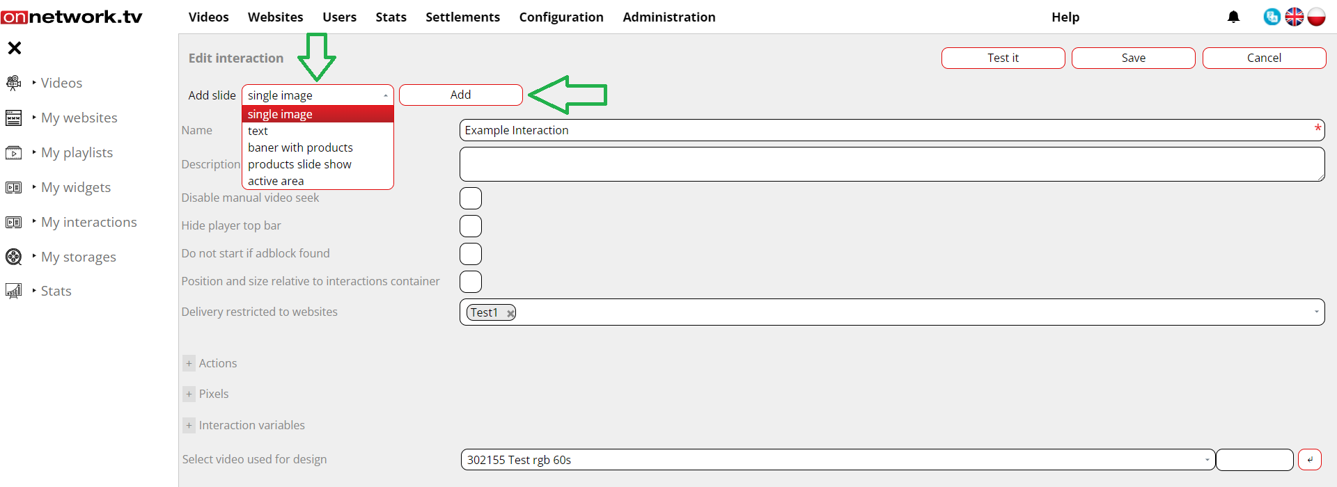Click the Videos camera icon in sidebar
The image size is (1337, 487).
point(13,83)
